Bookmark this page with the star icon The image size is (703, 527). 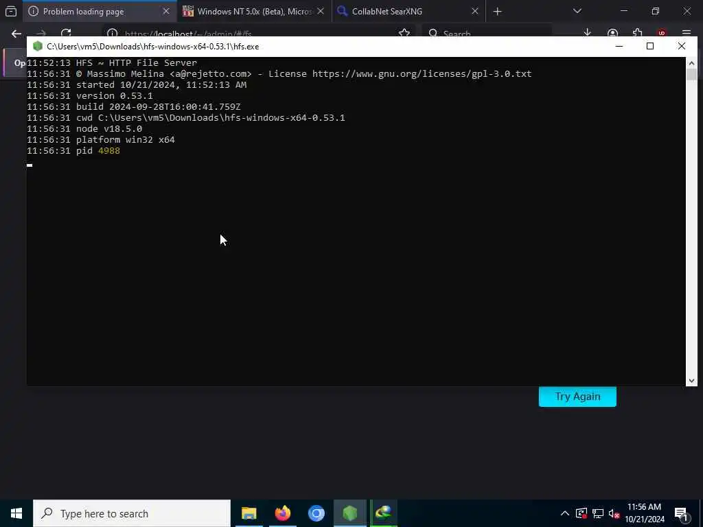click(404, 34)
